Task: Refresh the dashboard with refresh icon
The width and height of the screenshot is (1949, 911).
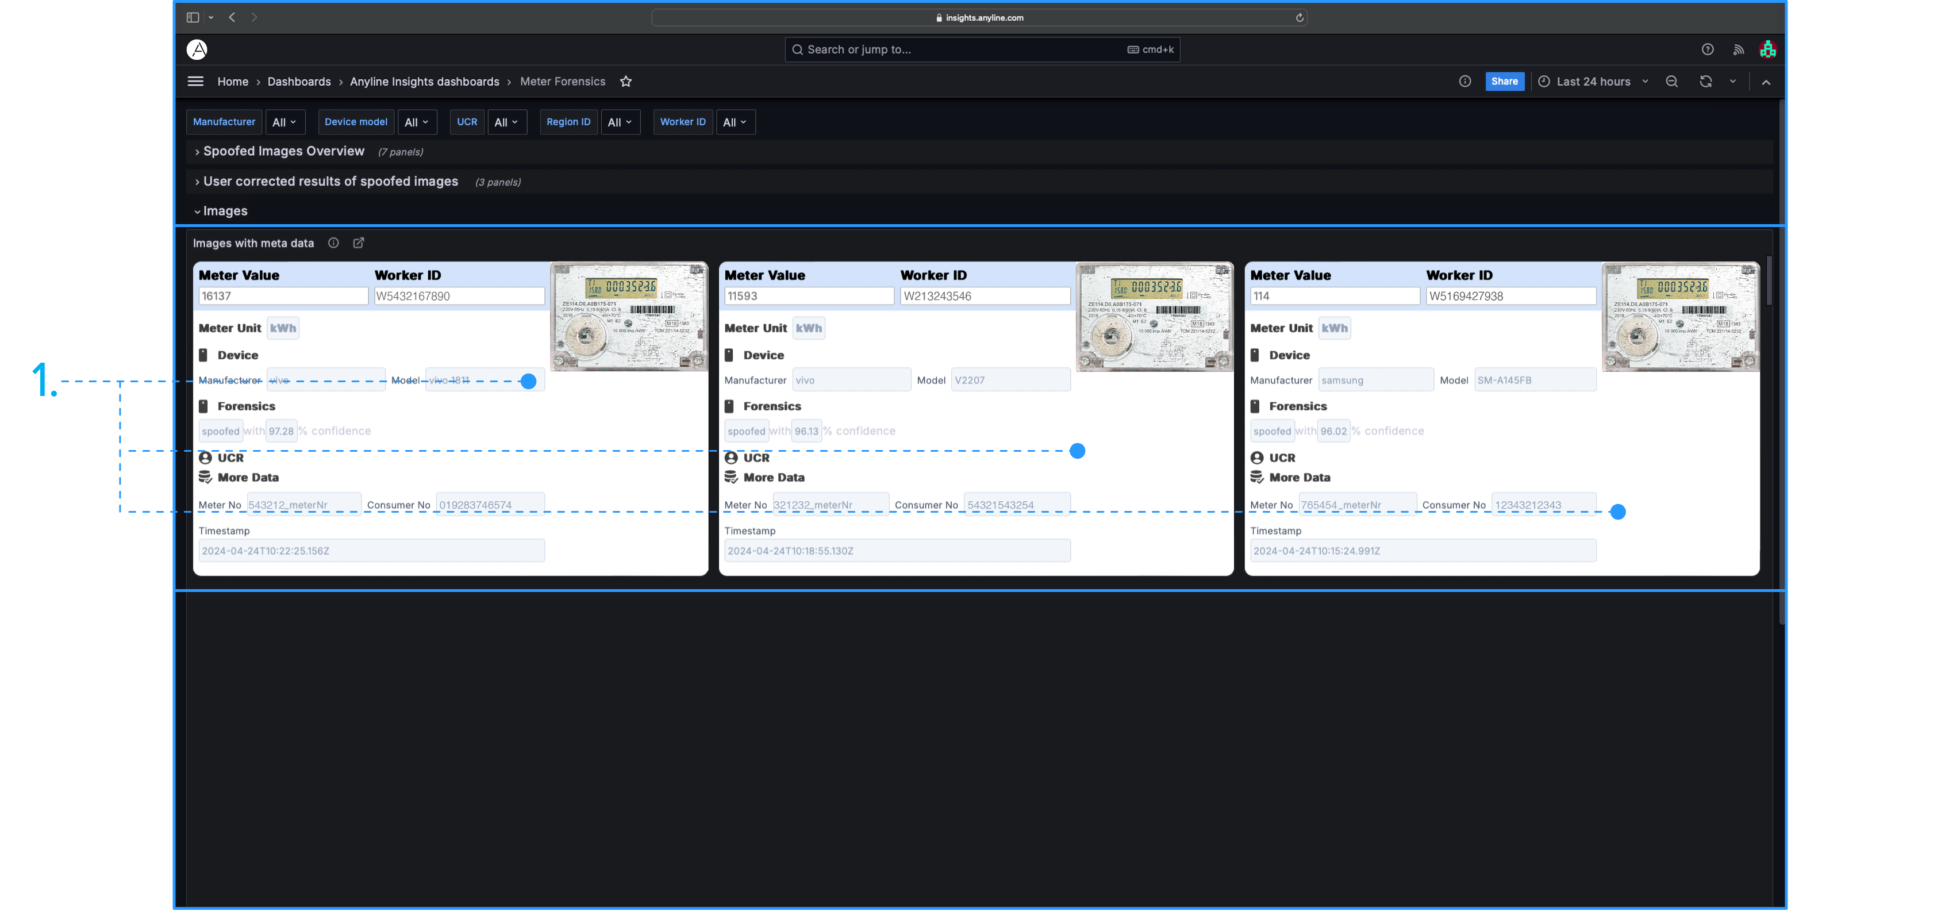Action: (x=1705, y=82)
